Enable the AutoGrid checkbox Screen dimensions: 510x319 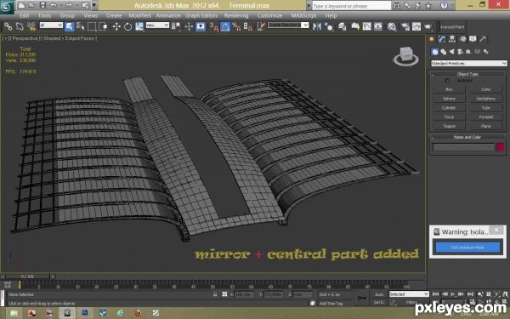[x=448, y=81]
